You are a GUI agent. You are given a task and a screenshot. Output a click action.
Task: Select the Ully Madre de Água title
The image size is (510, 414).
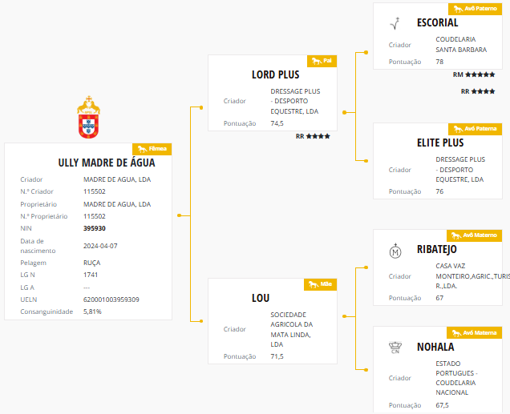click(x=107, y=163)
